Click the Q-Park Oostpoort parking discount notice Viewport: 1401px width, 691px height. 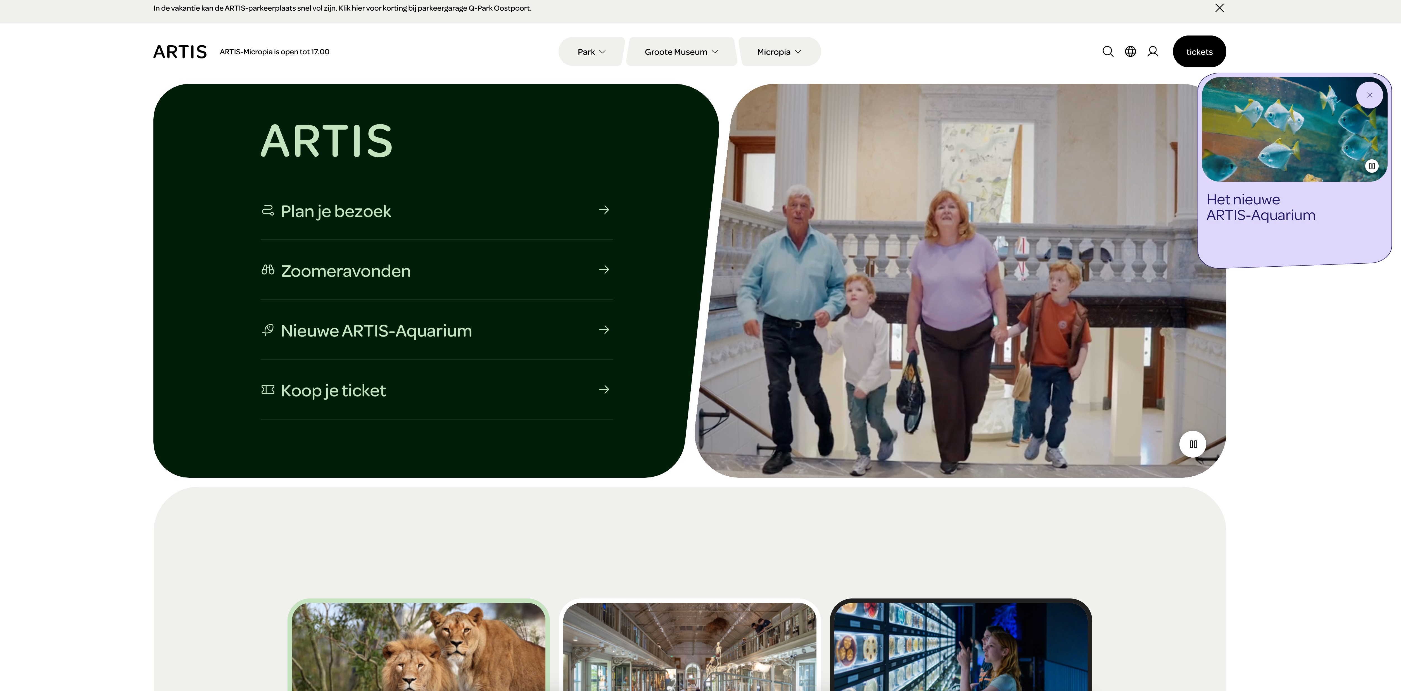(342, 8)
